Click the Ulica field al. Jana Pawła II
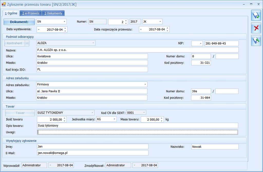Image resolution: width=263 pixels, height=172 pixels. [92, 91]
